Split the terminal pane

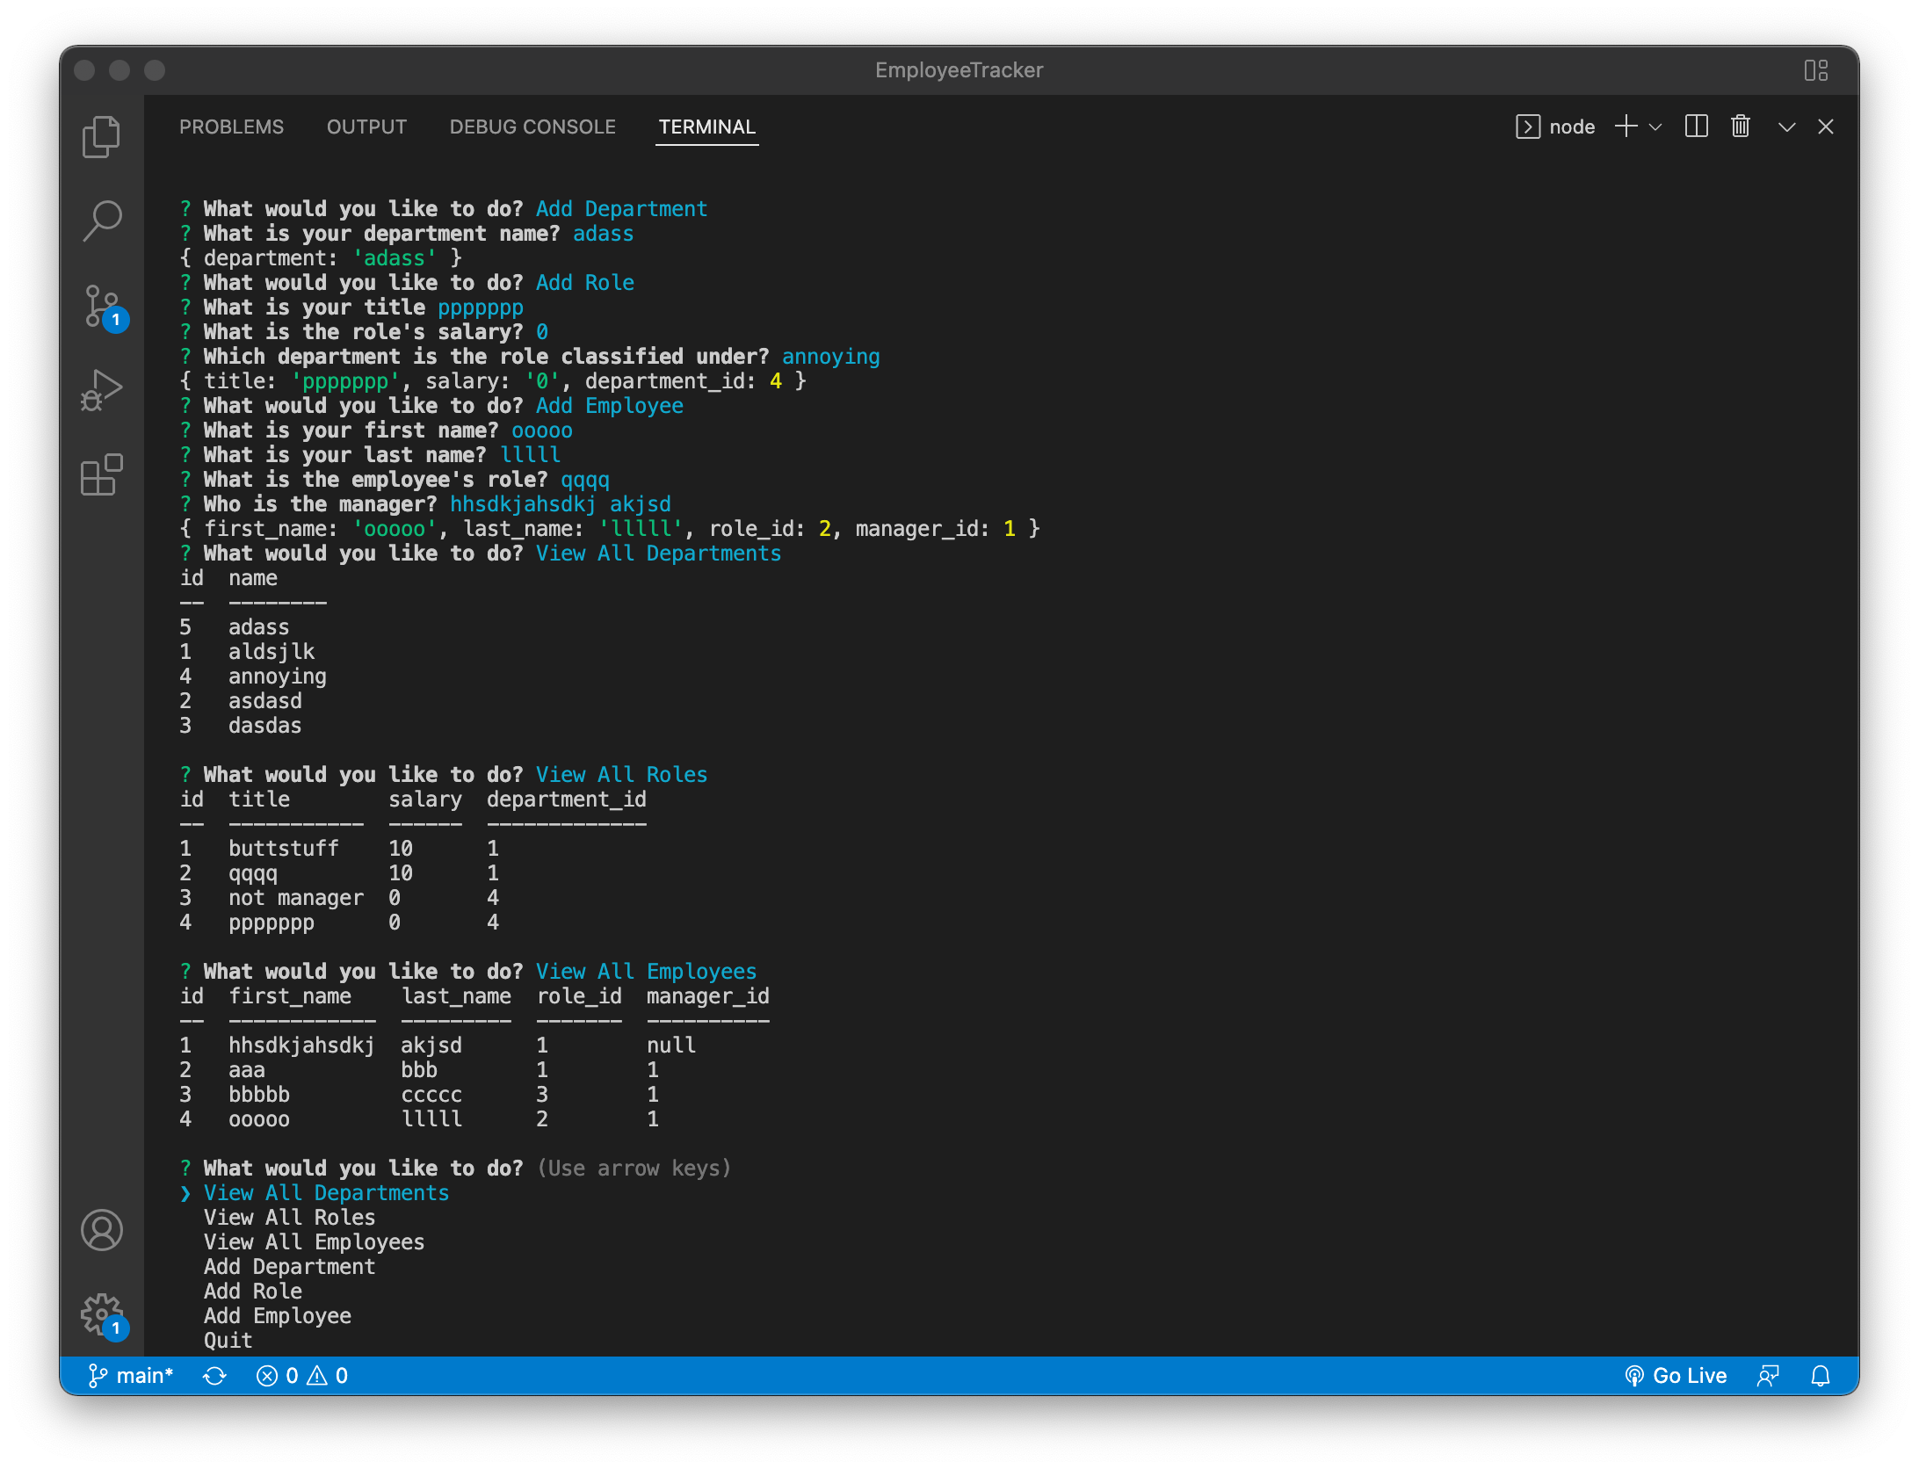tap(1697, 127)
